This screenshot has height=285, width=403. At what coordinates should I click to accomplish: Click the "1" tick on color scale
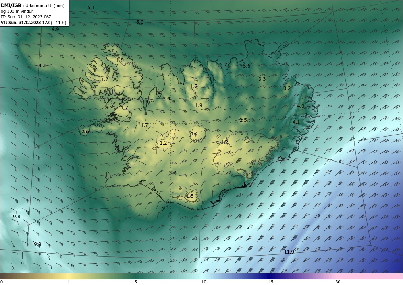click(69, 282)
